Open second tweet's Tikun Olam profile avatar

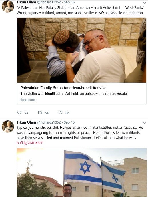pos(8,126)
